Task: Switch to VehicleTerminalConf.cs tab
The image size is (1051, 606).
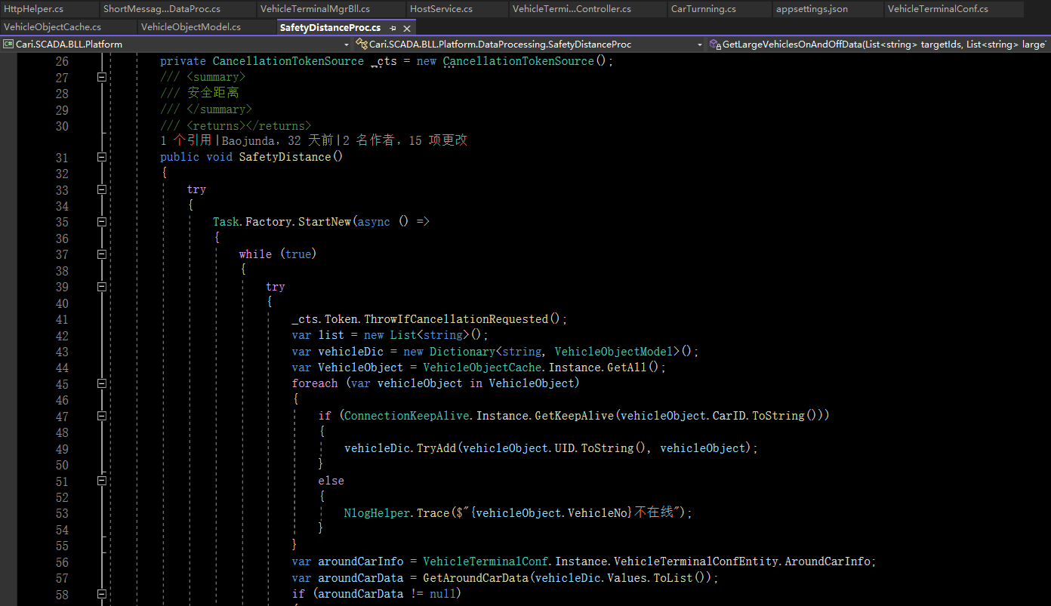Action: pos(938,9)
